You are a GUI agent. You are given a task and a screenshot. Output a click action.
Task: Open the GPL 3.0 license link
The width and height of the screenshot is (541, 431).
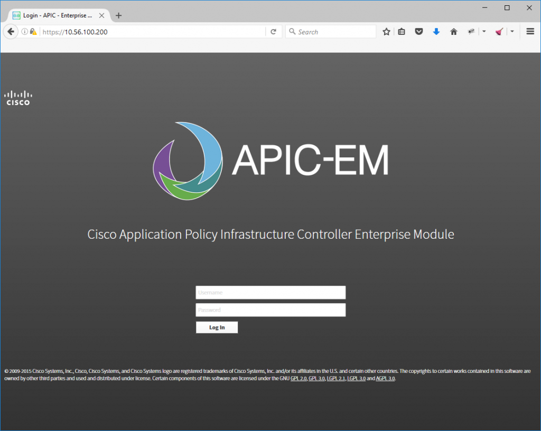pyautogui.click(x=316, y=378)
